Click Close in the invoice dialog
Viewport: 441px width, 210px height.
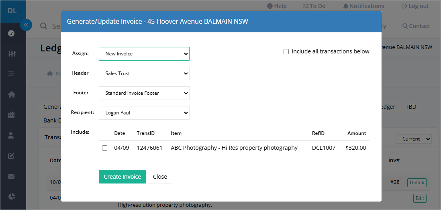(x=160, y=177)
